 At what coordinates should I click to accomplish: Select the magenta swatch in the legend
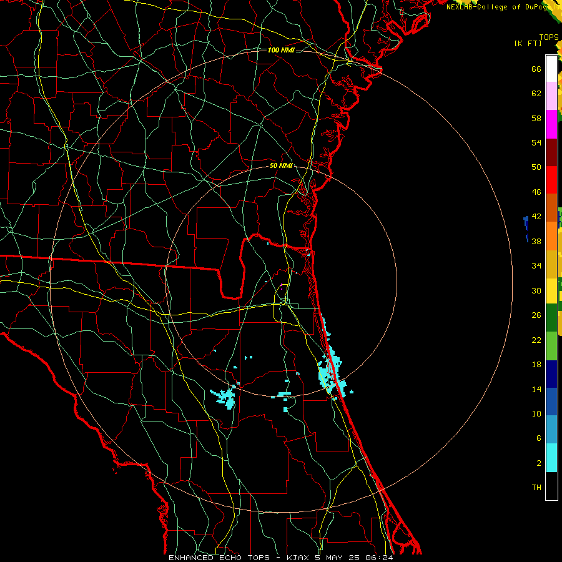pos(551,124)
